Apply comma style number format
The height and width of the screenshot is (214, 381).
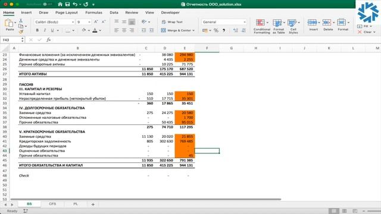click(224, 30)
